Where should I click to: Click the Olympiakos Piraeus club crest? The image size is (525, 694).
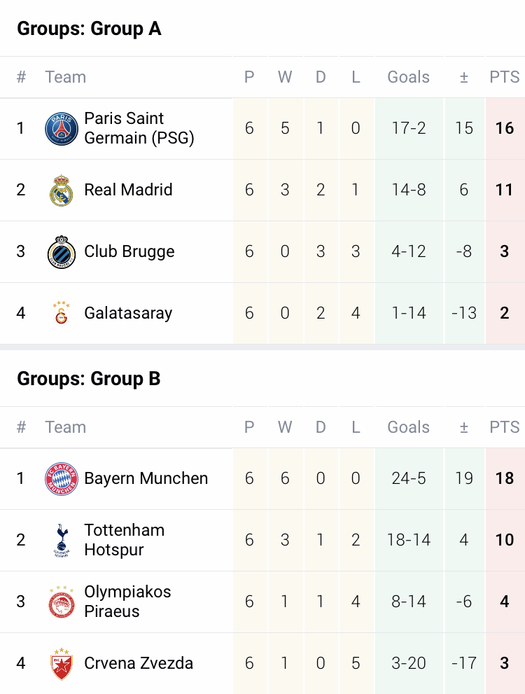coord(62,602)
